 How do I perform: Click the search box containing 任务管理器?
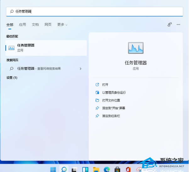[94, 11]
